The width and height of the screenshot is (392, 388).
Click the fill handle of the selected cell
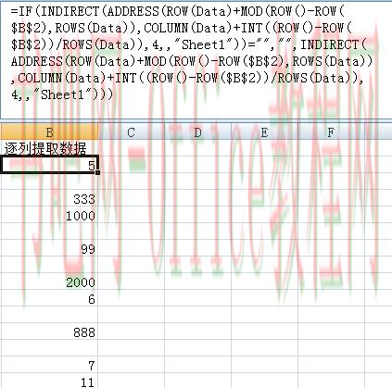pos(98,173)
